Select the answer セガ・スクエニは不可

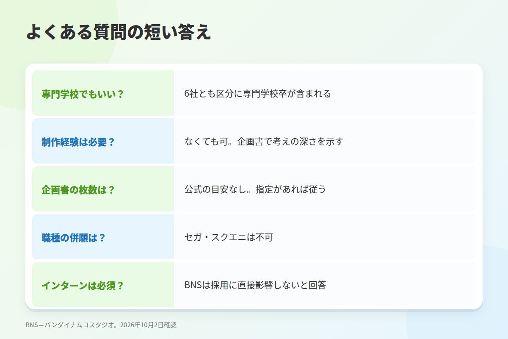(x=229, y=237)
